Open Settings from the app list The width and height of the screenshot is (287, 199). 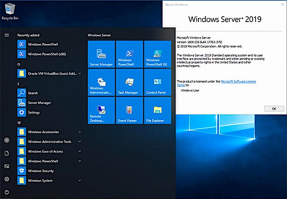pos(50,112)
